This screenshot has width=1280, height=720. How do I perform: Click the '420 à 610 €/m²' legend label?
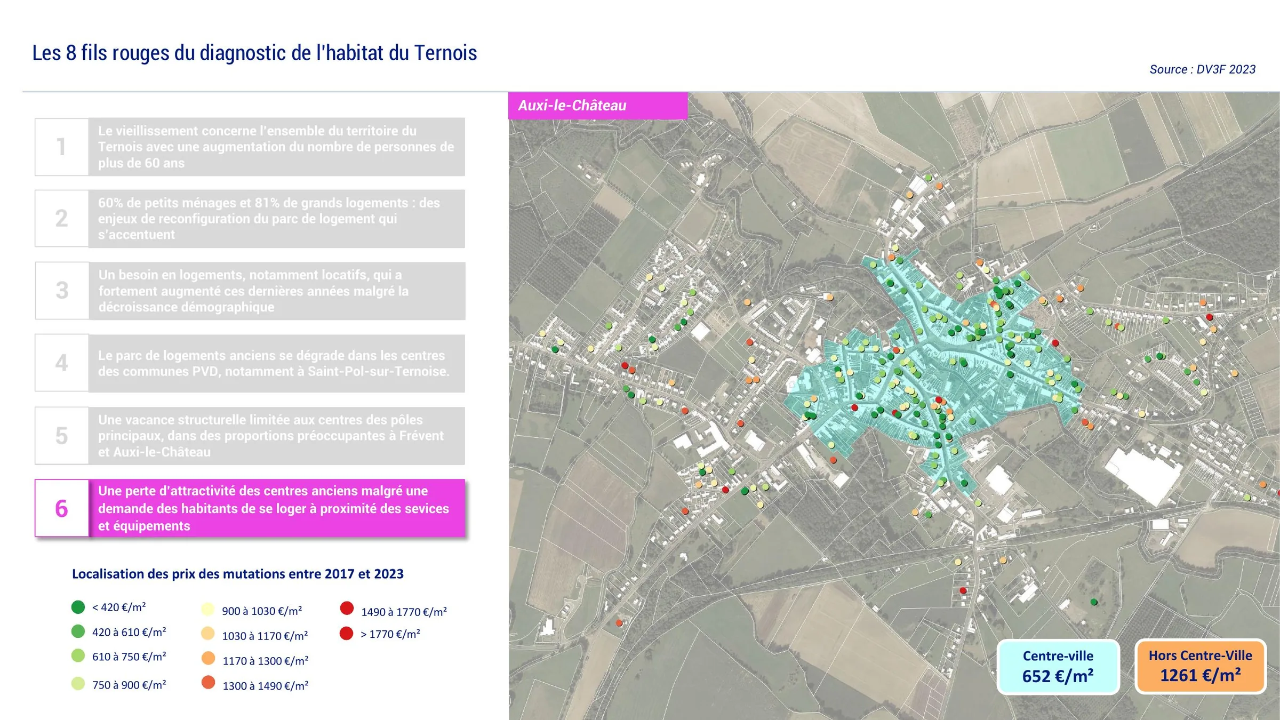click(129, 632)
